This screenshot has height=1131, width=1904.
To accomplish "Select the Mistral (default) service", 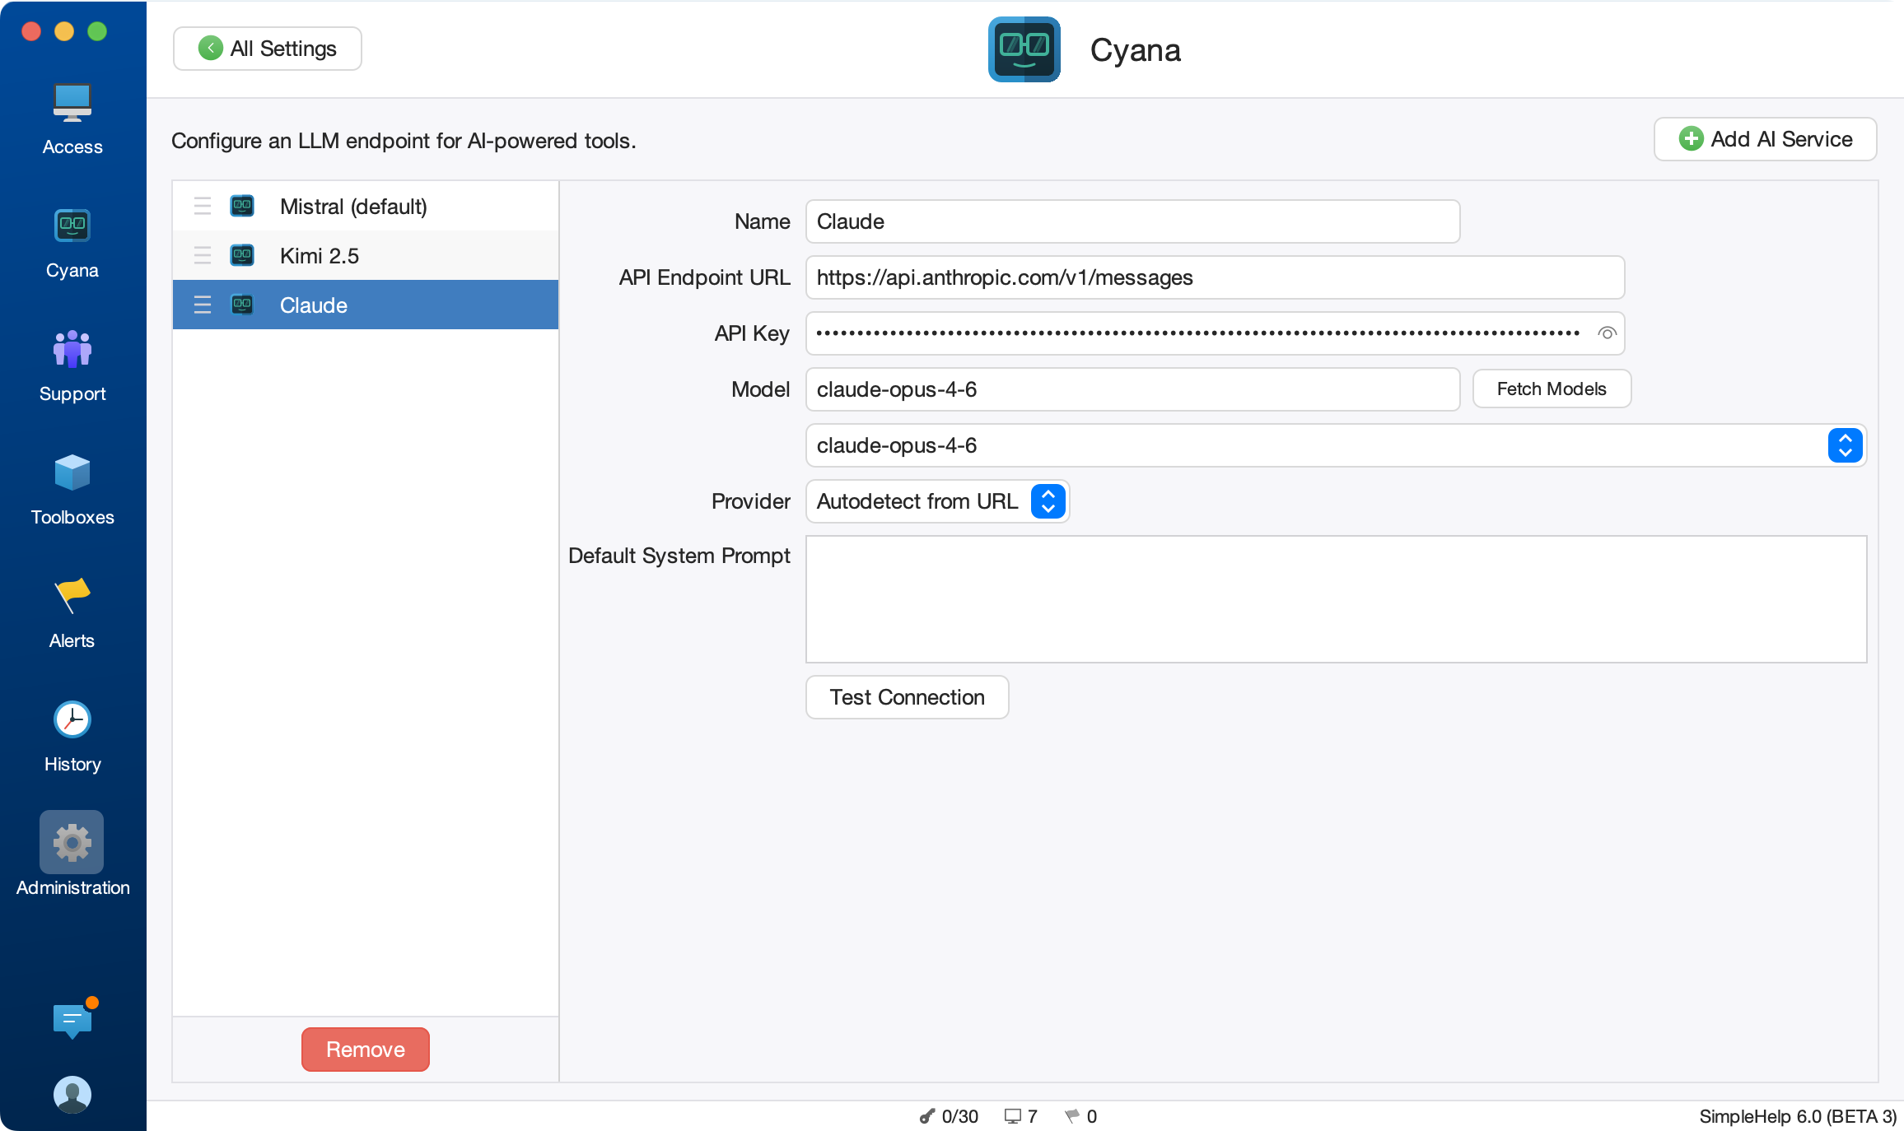I will (x=366, y=206).
